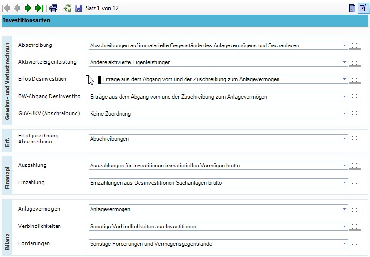Select the Erf. section tab

point(7,141)
